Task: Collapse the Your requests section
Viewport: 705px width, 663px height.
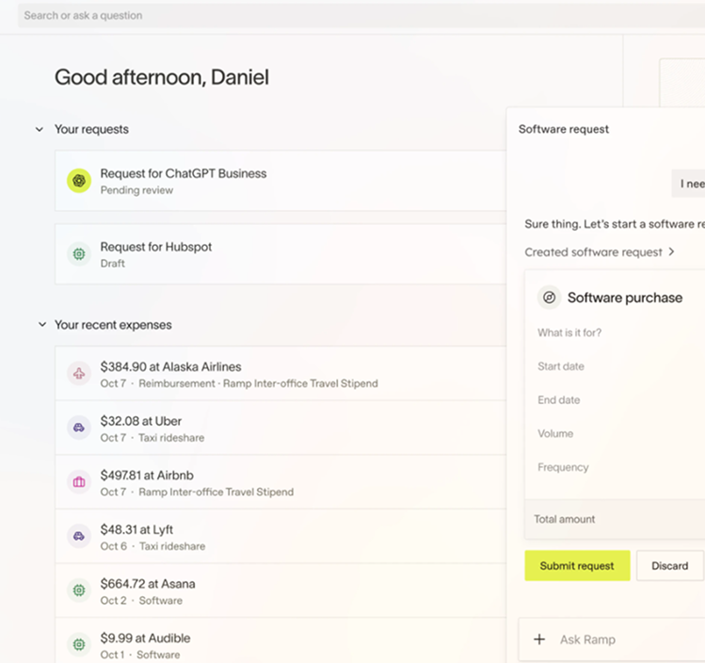Action: pyautogui.click(x=40, y=129)
